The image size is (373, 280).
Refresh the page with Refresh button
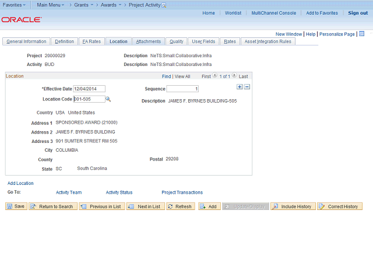pyautogui.click(x=181, y=206)
